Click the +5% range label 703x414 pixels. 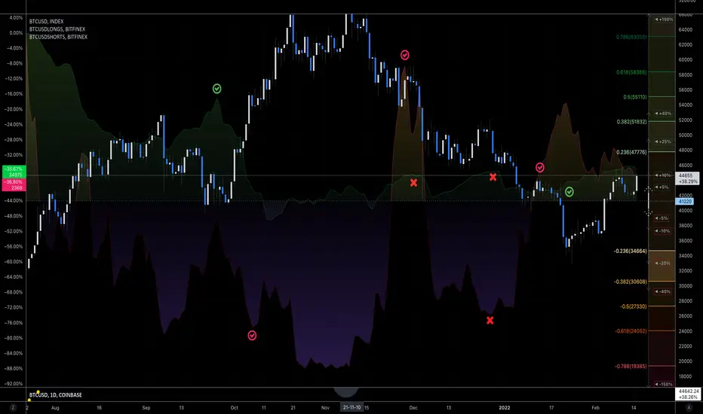pyautogui.click(x=662, y=187)
